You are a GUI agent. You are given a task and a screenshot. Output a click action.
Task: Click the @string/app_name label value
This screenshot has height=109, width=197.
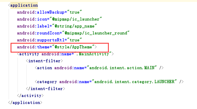pyautogui.click(x=74, y=26)
